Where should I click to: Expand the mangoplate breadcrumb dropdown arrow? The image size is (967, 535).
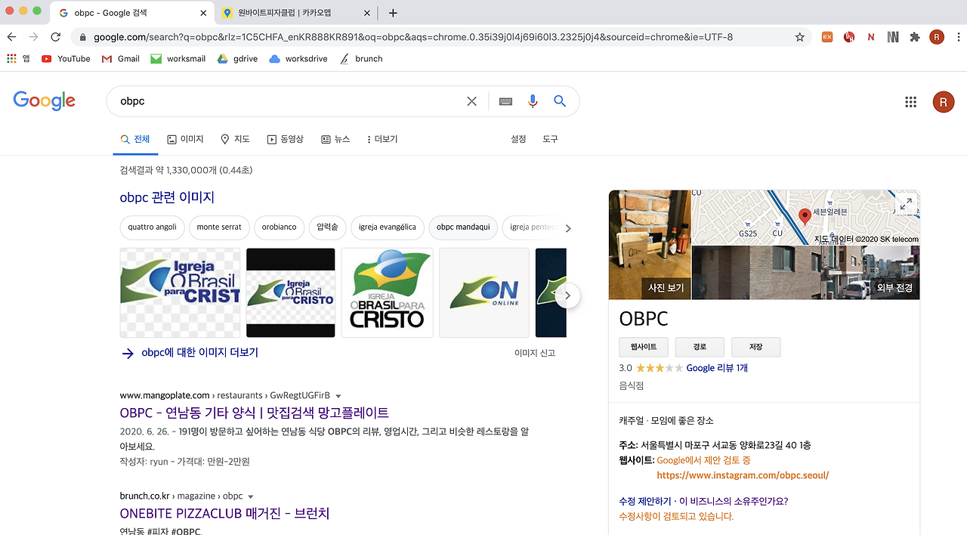(x=337, y=394)
